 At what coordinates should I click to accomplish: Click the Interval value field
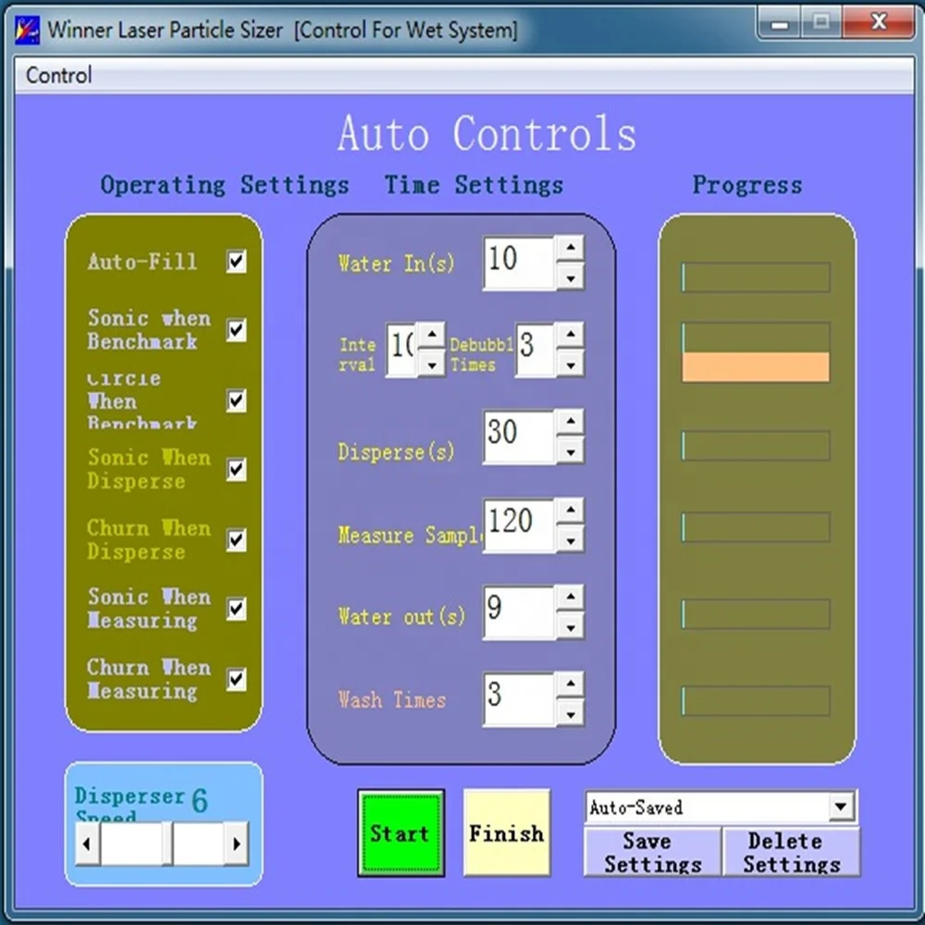pyautogui.click(x=401, y=350)
